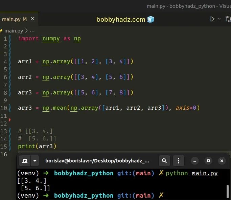Click 'import' keyword on line 1

(x=28, y=39)
